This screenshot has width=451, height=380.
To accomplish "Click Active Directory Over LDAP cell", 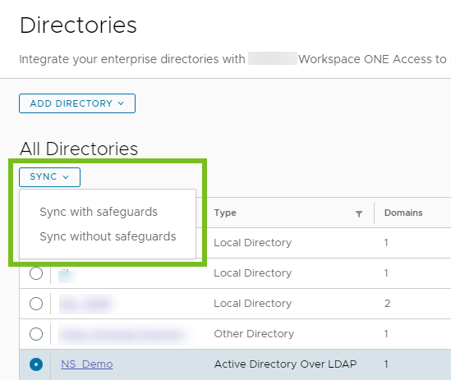I will coord(285,364).
